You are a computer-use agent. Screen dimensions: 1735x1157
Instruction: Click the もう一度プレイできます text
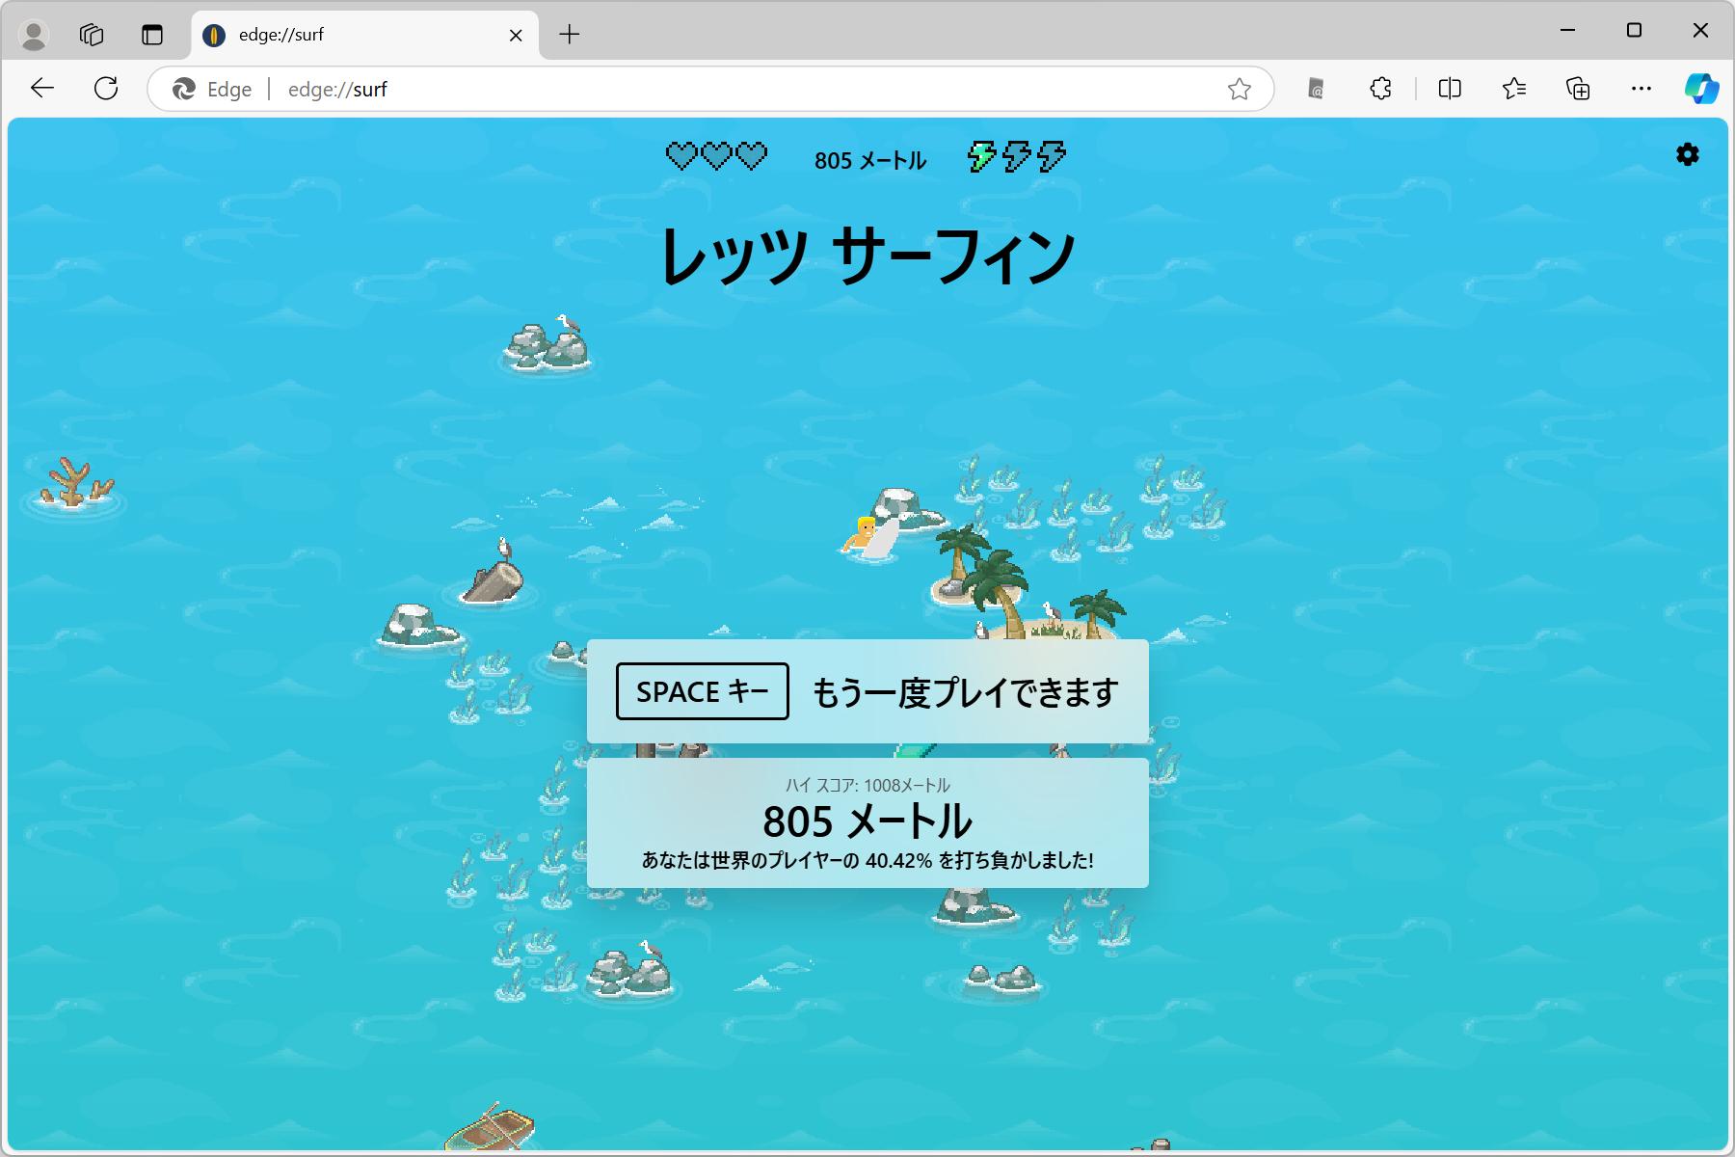coord(965,692)
